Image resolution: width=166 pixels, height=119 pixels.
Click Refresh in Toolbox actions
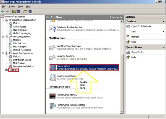pyautogui.click(x=135, y=37)
